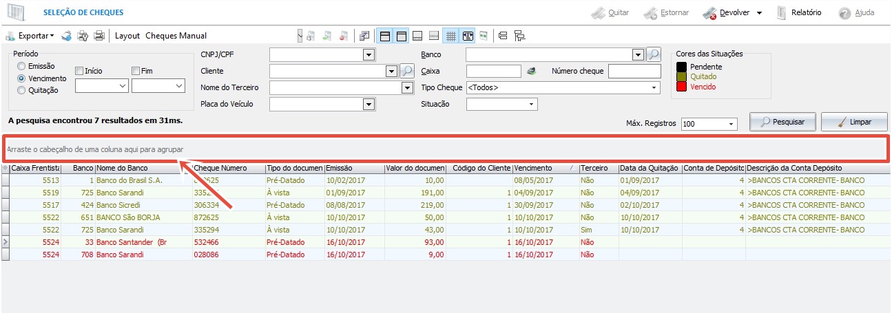The image size is (892, 313).
Task: Click the best-fit columns icon
Action: [x=484, y=35]
